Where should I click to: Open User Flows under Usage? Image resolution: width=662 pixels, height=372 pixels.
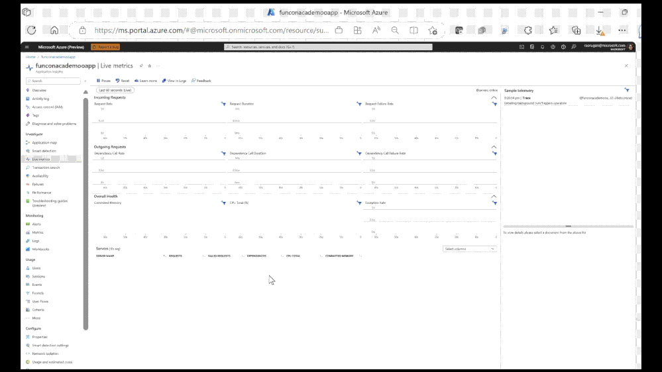tap(40, 302)
